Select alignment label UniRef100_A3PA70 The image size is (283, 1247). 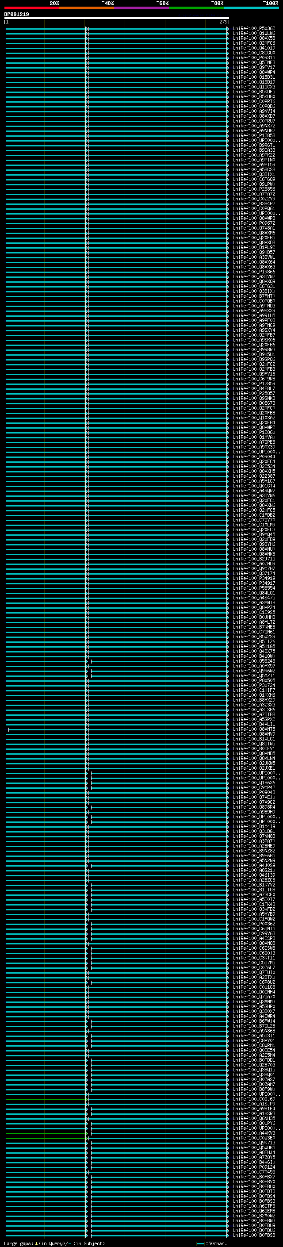pyautogui.click(x=254, y=841)
